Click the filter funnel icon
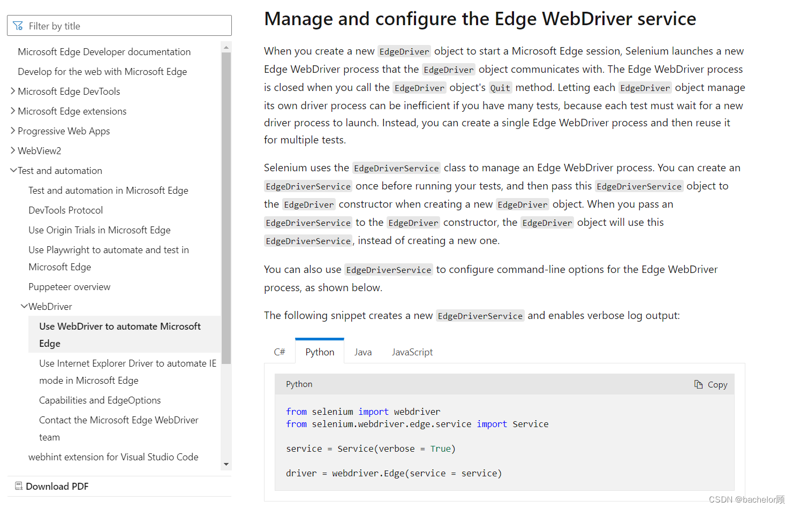Viewport: 793px width, 509px height. pos(18,26)
